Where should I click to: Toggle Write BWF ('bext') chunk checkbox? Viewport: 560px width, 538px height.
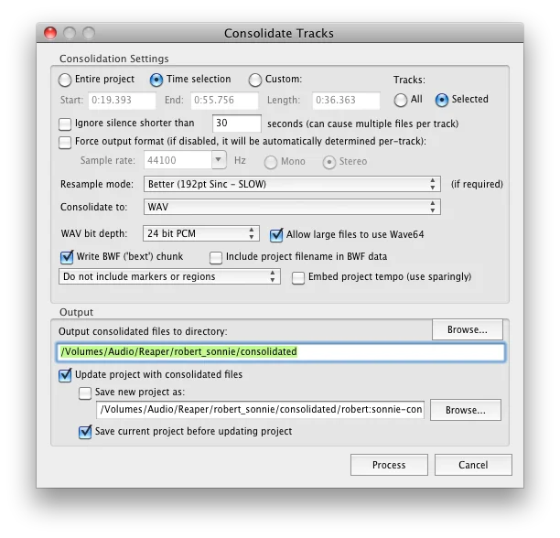67,257
